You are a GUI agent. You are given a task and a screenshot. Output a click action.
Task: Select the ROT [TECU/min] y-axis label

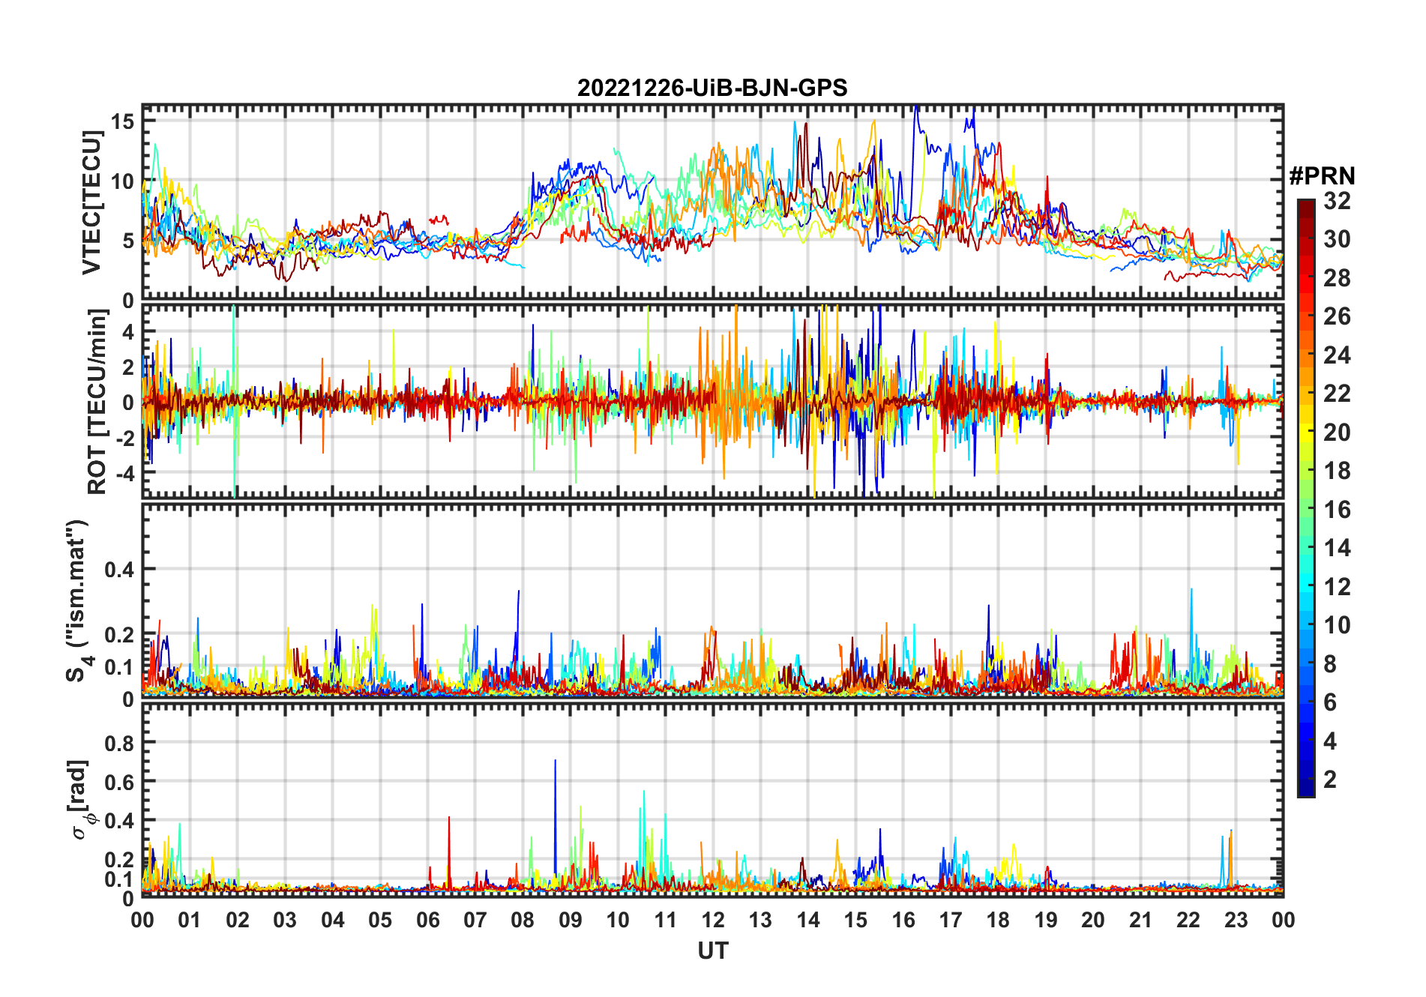click(97, 401)
